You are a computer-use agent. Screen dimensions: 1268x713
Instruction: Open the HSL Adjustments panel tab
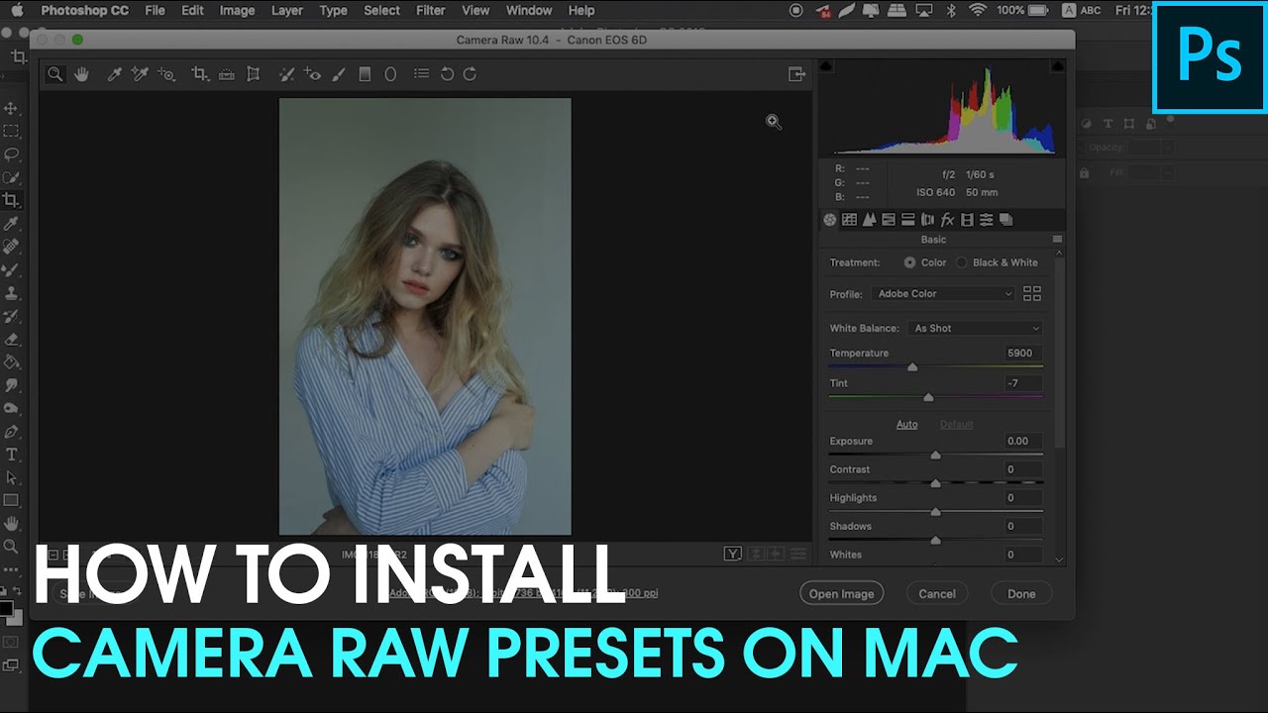(x=889, y=220)
